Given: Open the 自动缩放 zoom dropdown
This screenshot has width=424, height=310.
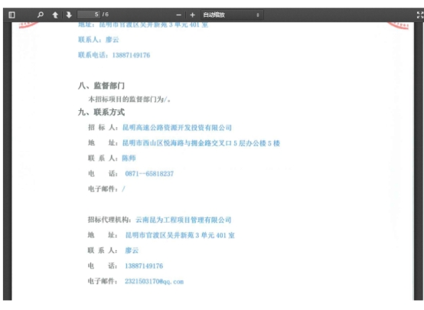Looking at the screenshot, I should [231, 15].
